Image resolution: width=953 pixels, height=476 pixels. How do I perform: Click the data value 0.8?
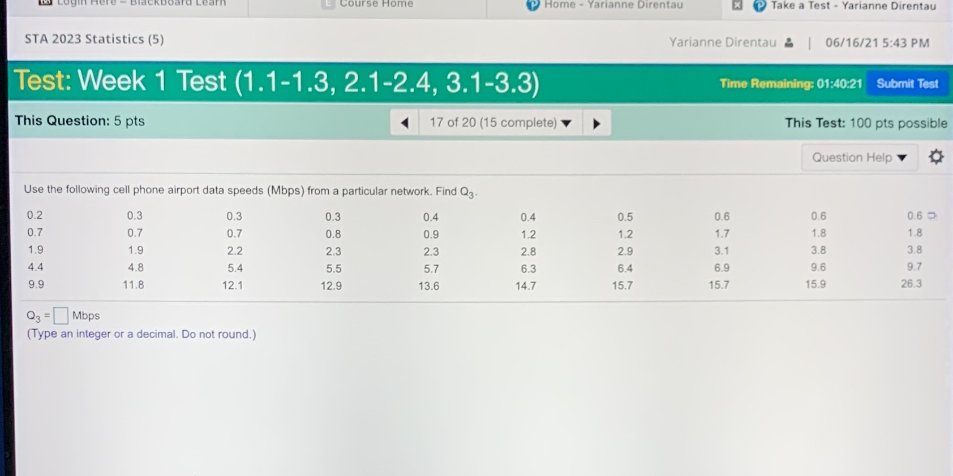(333, 234)
